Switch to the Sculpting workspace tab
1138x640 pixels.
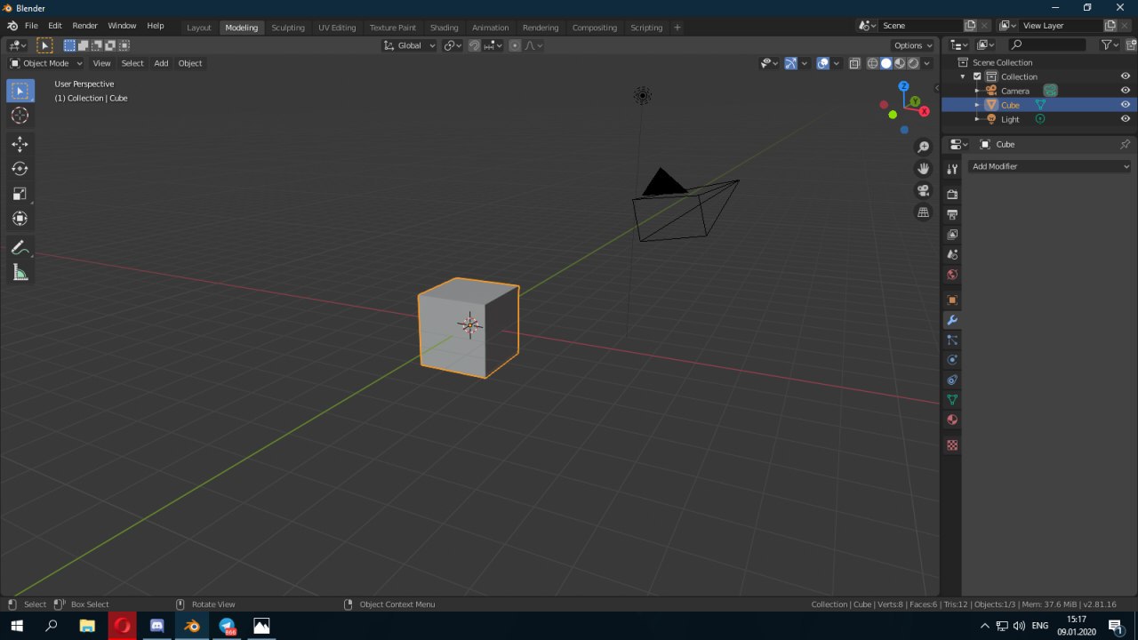(x=288, y=28)
